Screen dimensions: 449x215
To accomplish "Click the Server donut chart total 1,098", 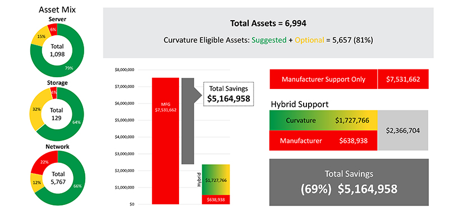I will (57, 50).
